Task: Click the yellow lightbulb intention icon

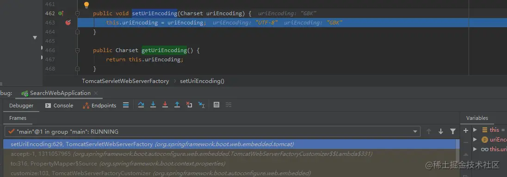Action: (x=87, y=5)
